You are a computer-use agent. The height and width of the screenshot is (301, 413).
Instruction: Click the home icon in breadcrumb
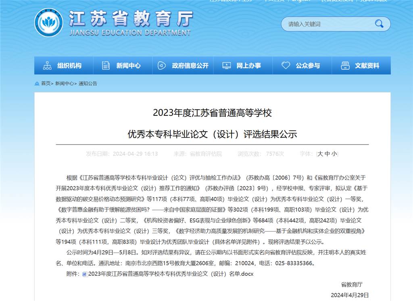(37, 84)
